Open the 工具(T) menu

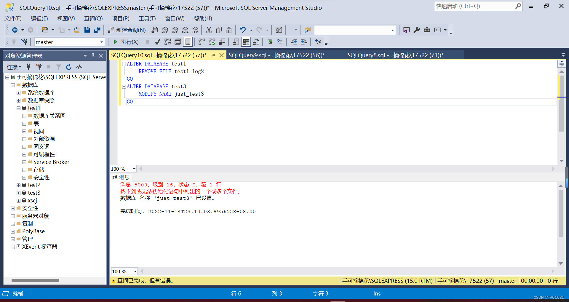pos(147,19)
